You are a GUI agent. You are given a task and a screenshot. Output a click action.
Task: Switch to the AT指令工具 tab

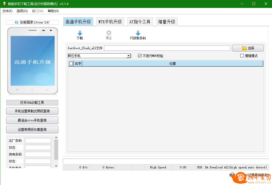[x=140, y=22]
